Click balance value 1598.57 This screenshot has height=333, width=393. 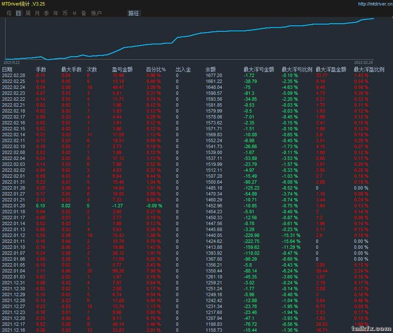pos(214,94)
